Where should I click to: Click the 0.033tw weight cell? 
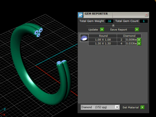coord(131,44)
